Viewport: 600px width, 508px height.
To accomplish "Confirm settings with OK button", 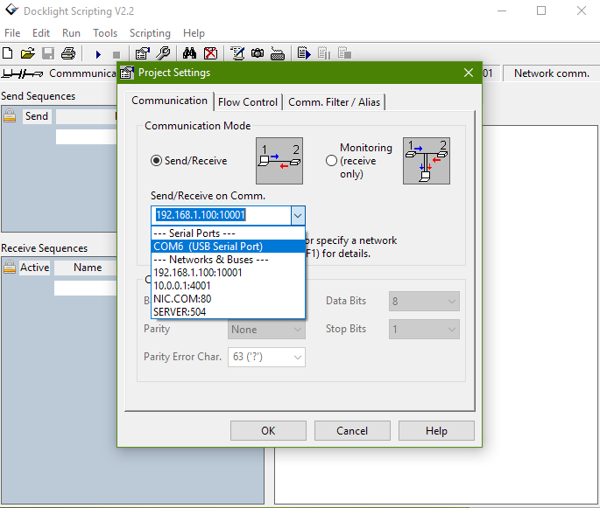I will (x=268, y=431).
